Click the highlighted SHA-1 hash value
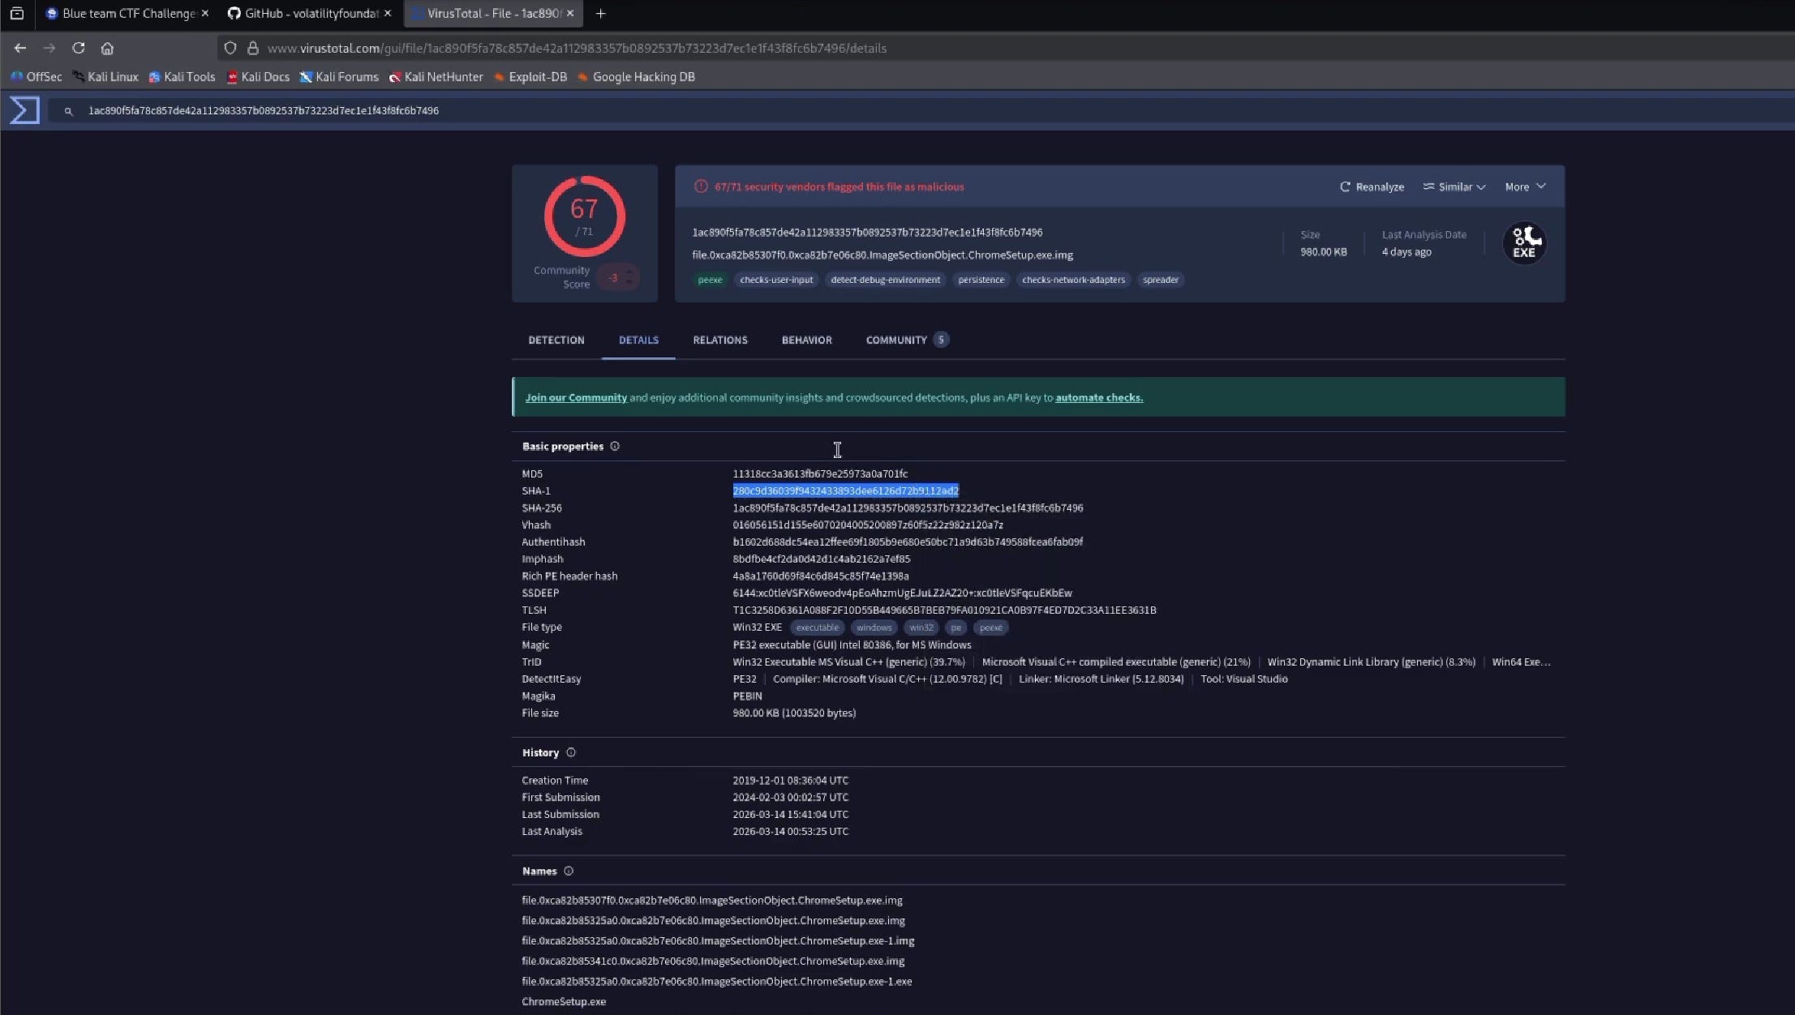Viewport: 1795px width, 1015px height. coord(845,491)
